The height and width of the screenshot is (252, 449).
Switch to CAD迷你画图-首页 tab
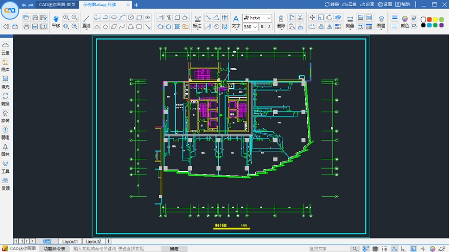(x=57, y=5)
